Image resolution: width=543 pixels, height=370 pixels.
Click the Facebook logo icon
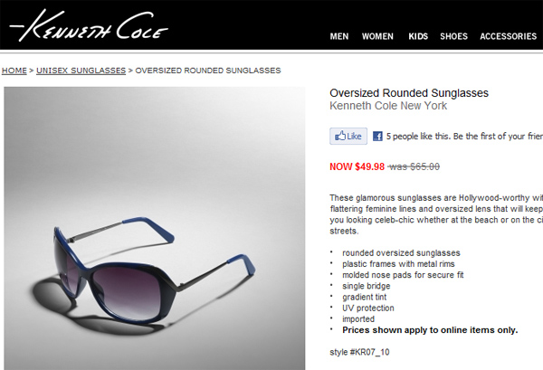[x=377, y=136]
